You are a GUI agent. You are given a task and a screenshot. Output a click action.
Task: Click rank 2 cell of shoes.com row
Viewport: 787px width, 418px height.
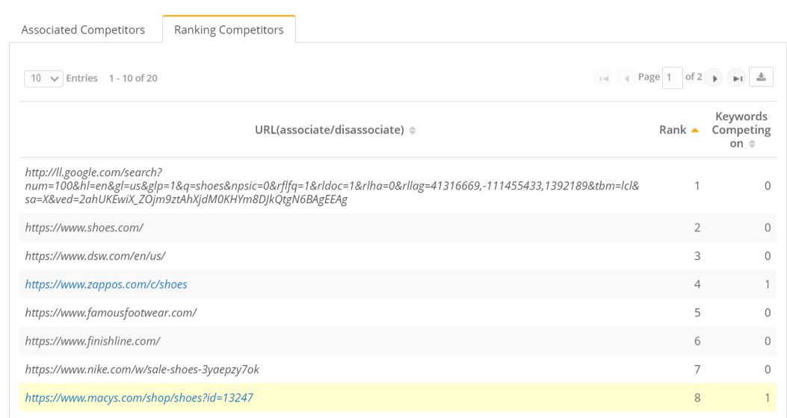click(x=697, y=228)
